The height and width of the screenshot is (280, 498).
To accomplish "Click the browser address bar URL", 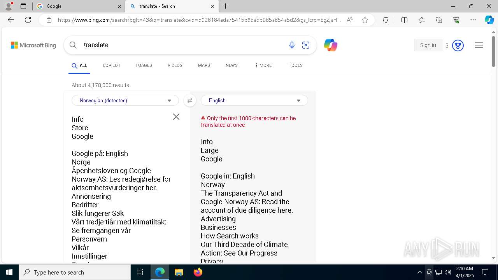I will 199,20.
